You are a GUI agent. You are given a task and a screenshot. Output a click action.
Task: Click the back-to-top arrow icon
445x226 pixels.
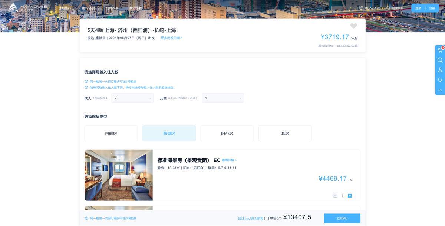tap(440, 90)
